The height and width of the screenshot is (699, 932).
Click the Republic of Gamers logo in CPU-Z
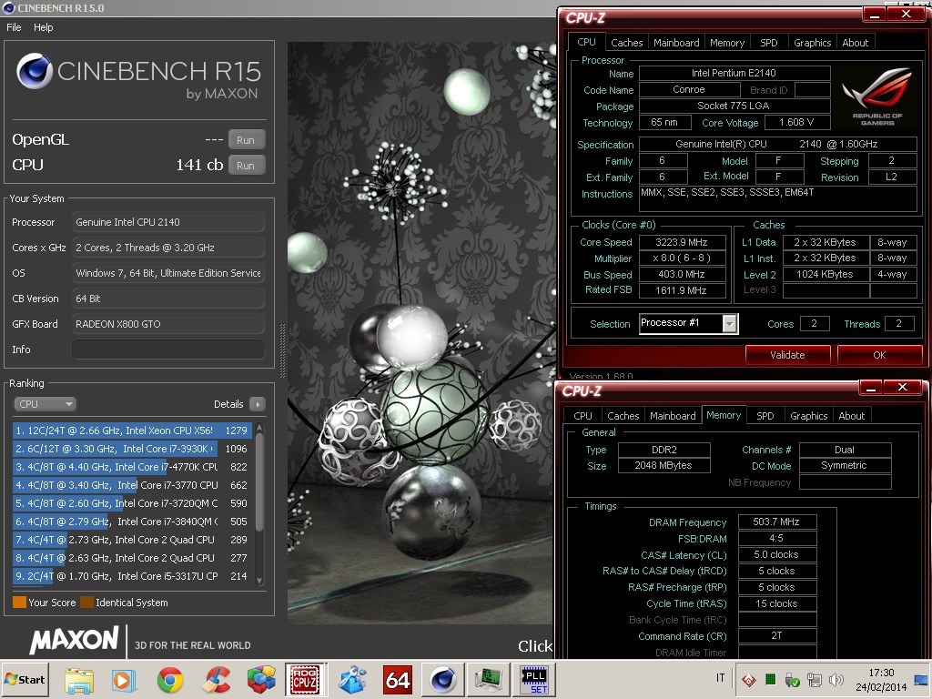click(877, 96)
